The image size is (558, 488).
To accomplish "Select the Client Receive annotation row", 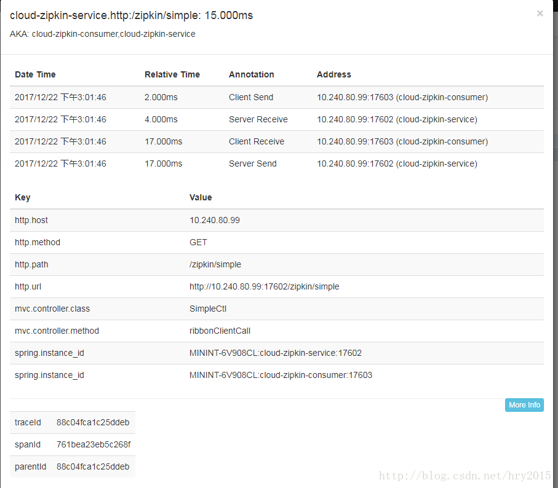I will (x=277, y=141).
